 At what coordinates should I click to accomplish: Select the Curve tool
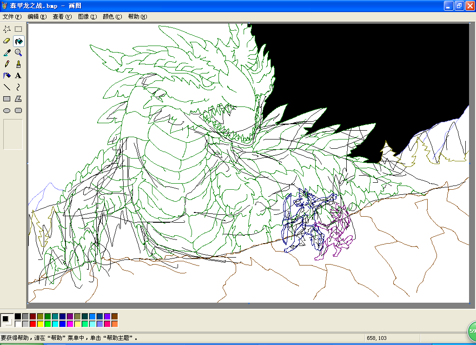(19, 87)
